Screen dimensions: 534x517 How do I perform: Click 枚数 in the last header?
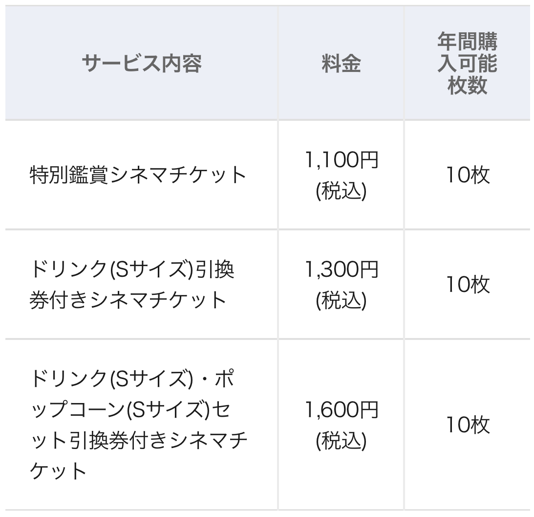tap(467, 85)
